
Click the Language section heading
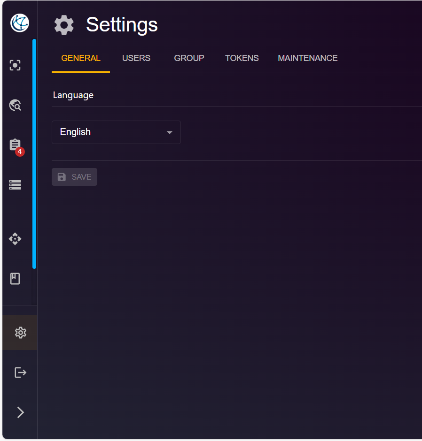point(73,95)
